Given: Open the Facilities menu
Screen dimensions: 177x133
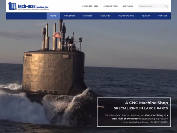Looking at the screenshot, I should [105, 16].
